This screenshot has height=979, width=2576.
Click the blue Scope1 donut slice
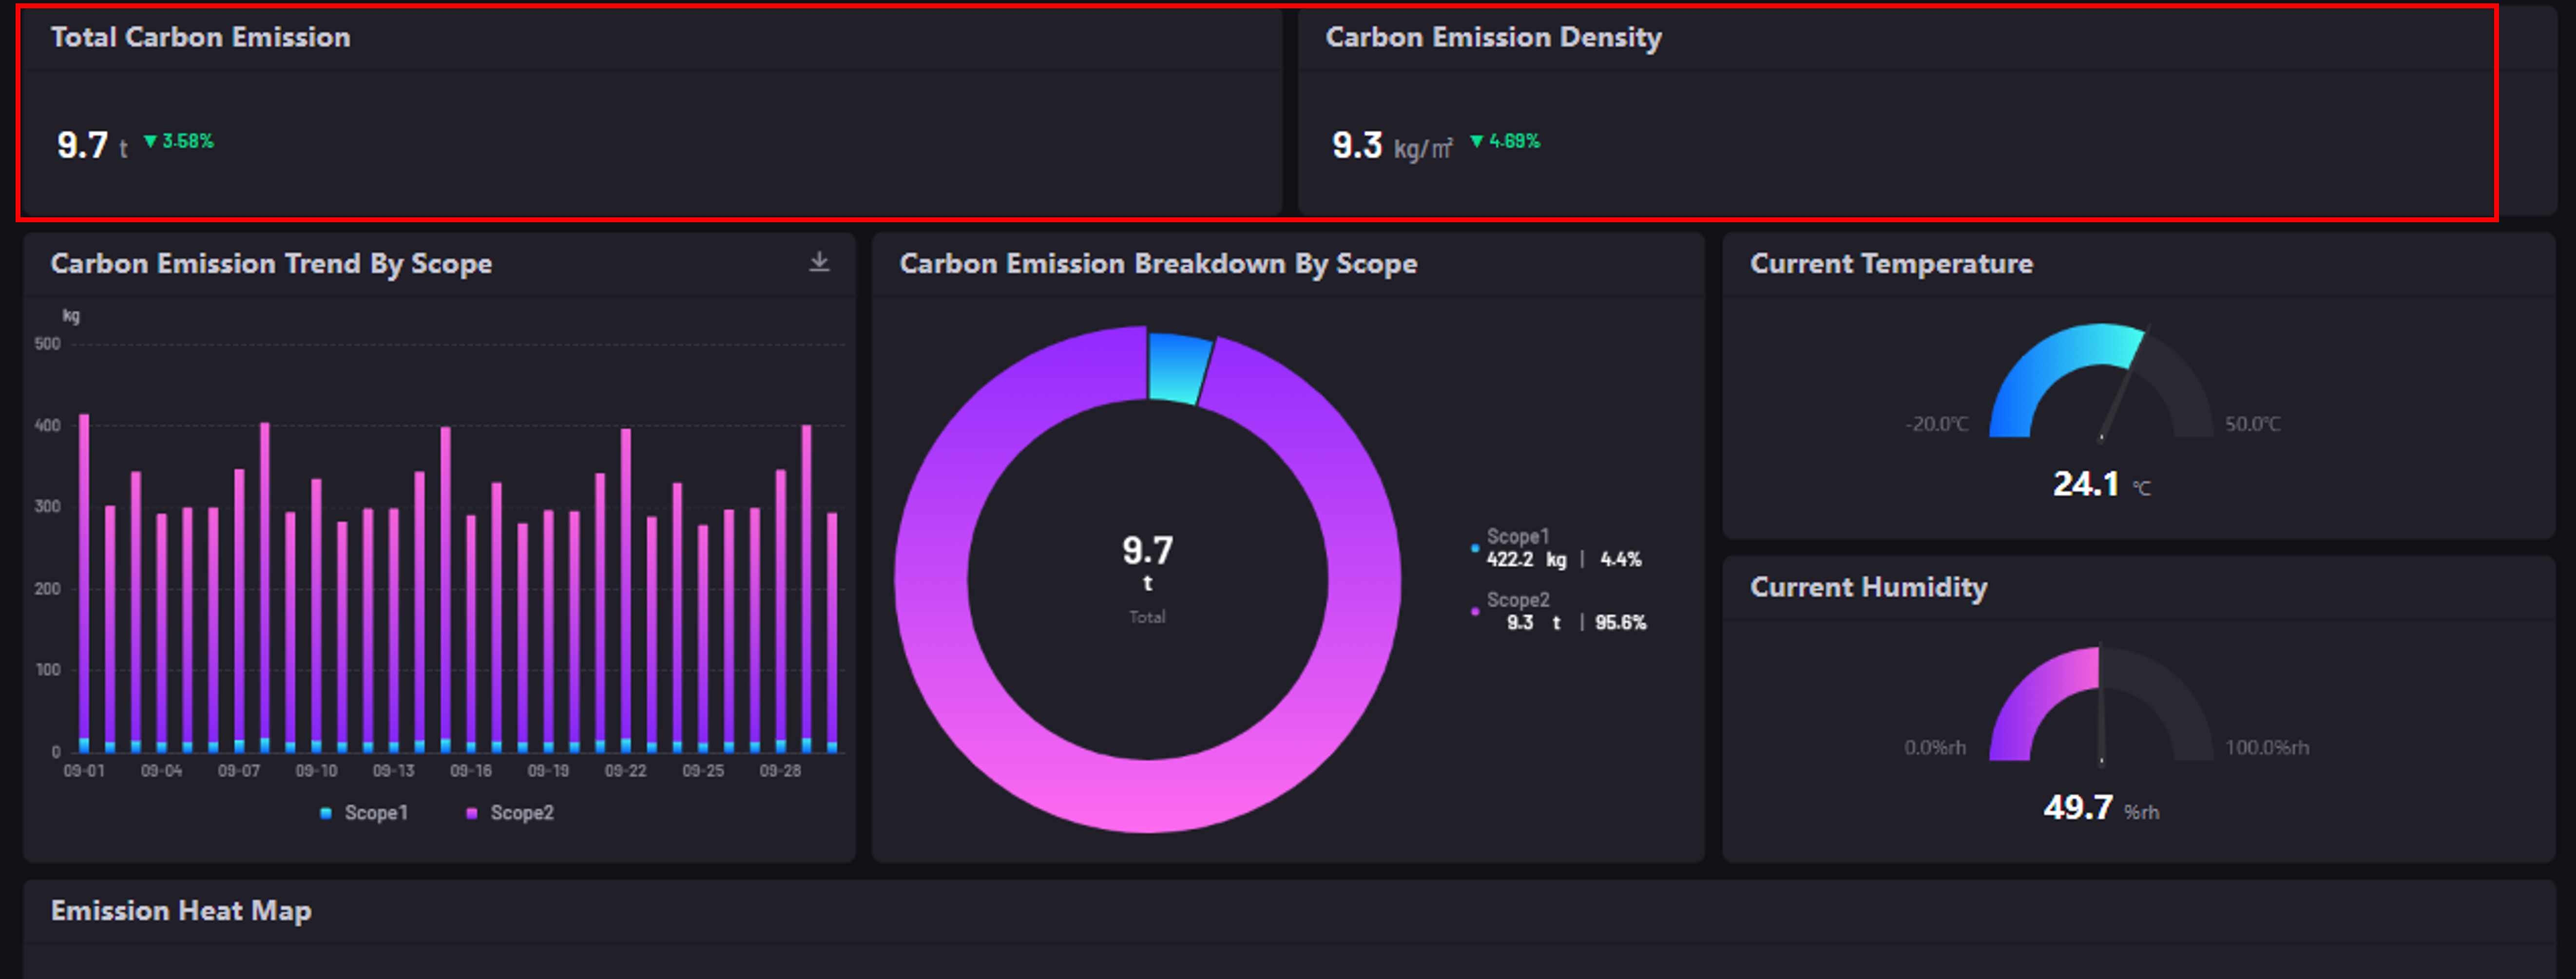[1177, 368]
